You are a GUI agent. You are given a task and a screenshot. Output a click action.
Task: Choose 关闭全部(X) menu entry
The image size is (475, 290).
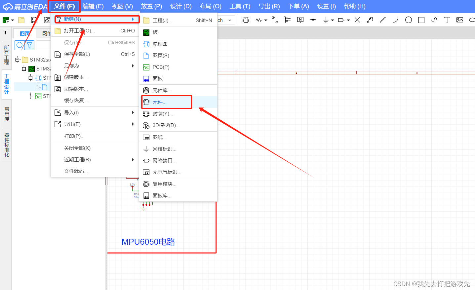click(x=95, y=148)
